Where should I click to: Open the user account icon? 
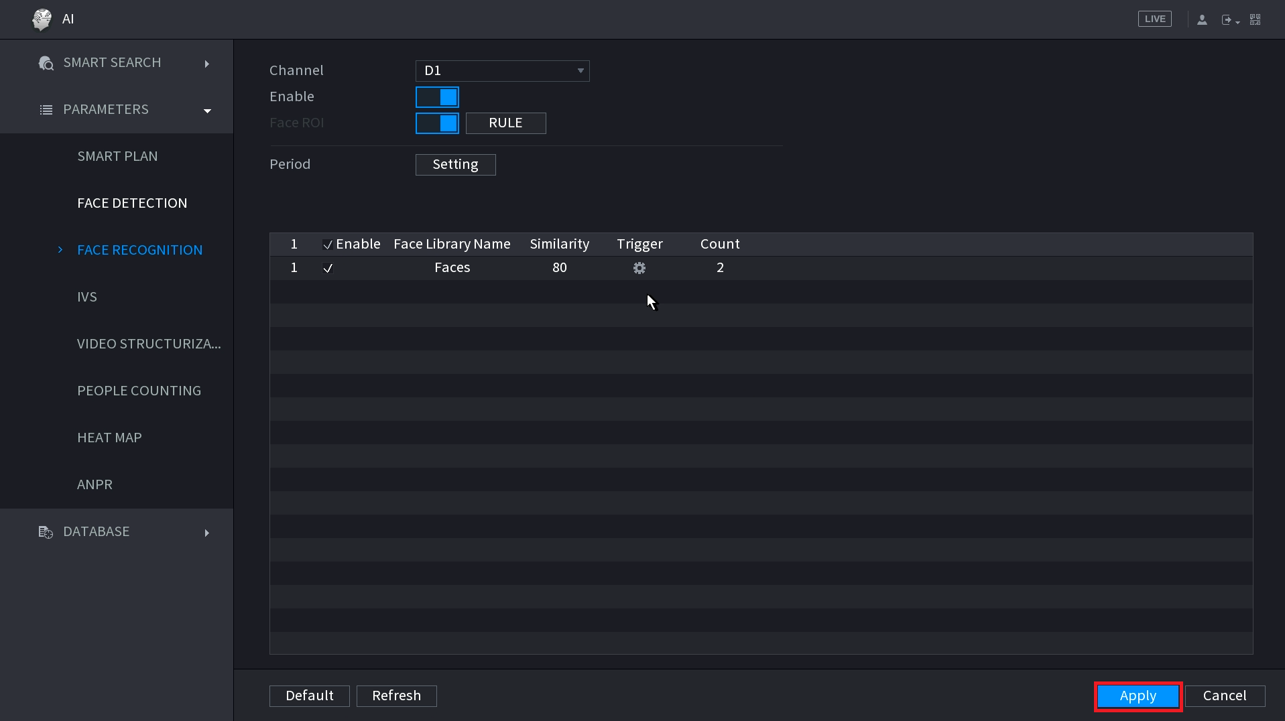click(1202, 20)
